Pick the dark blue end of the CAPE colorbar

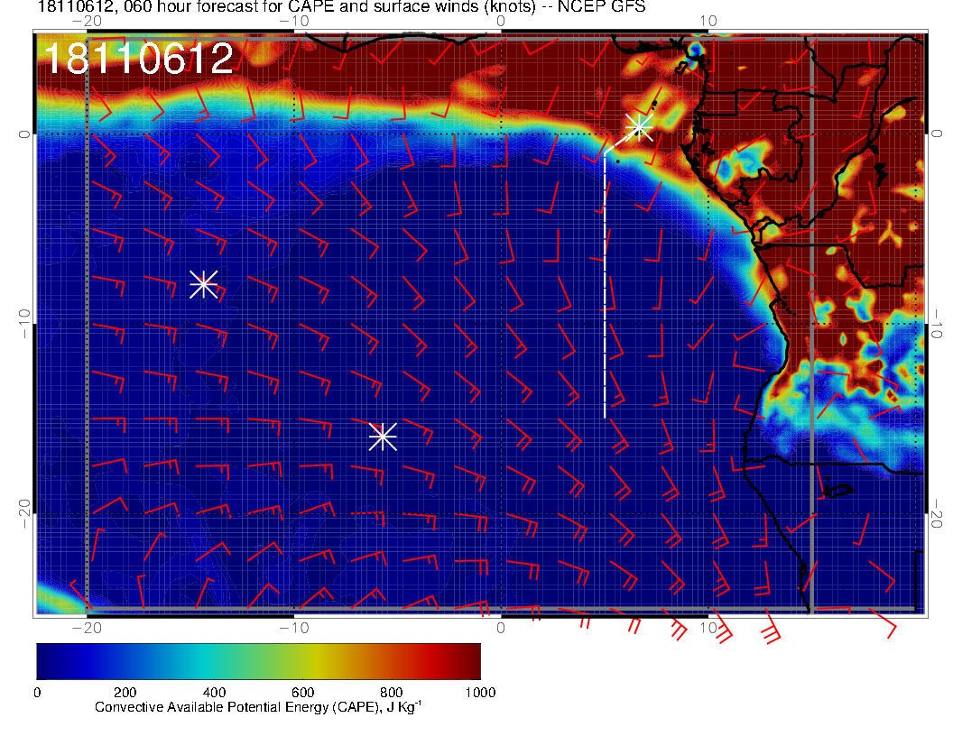click(x=47, y=661)
